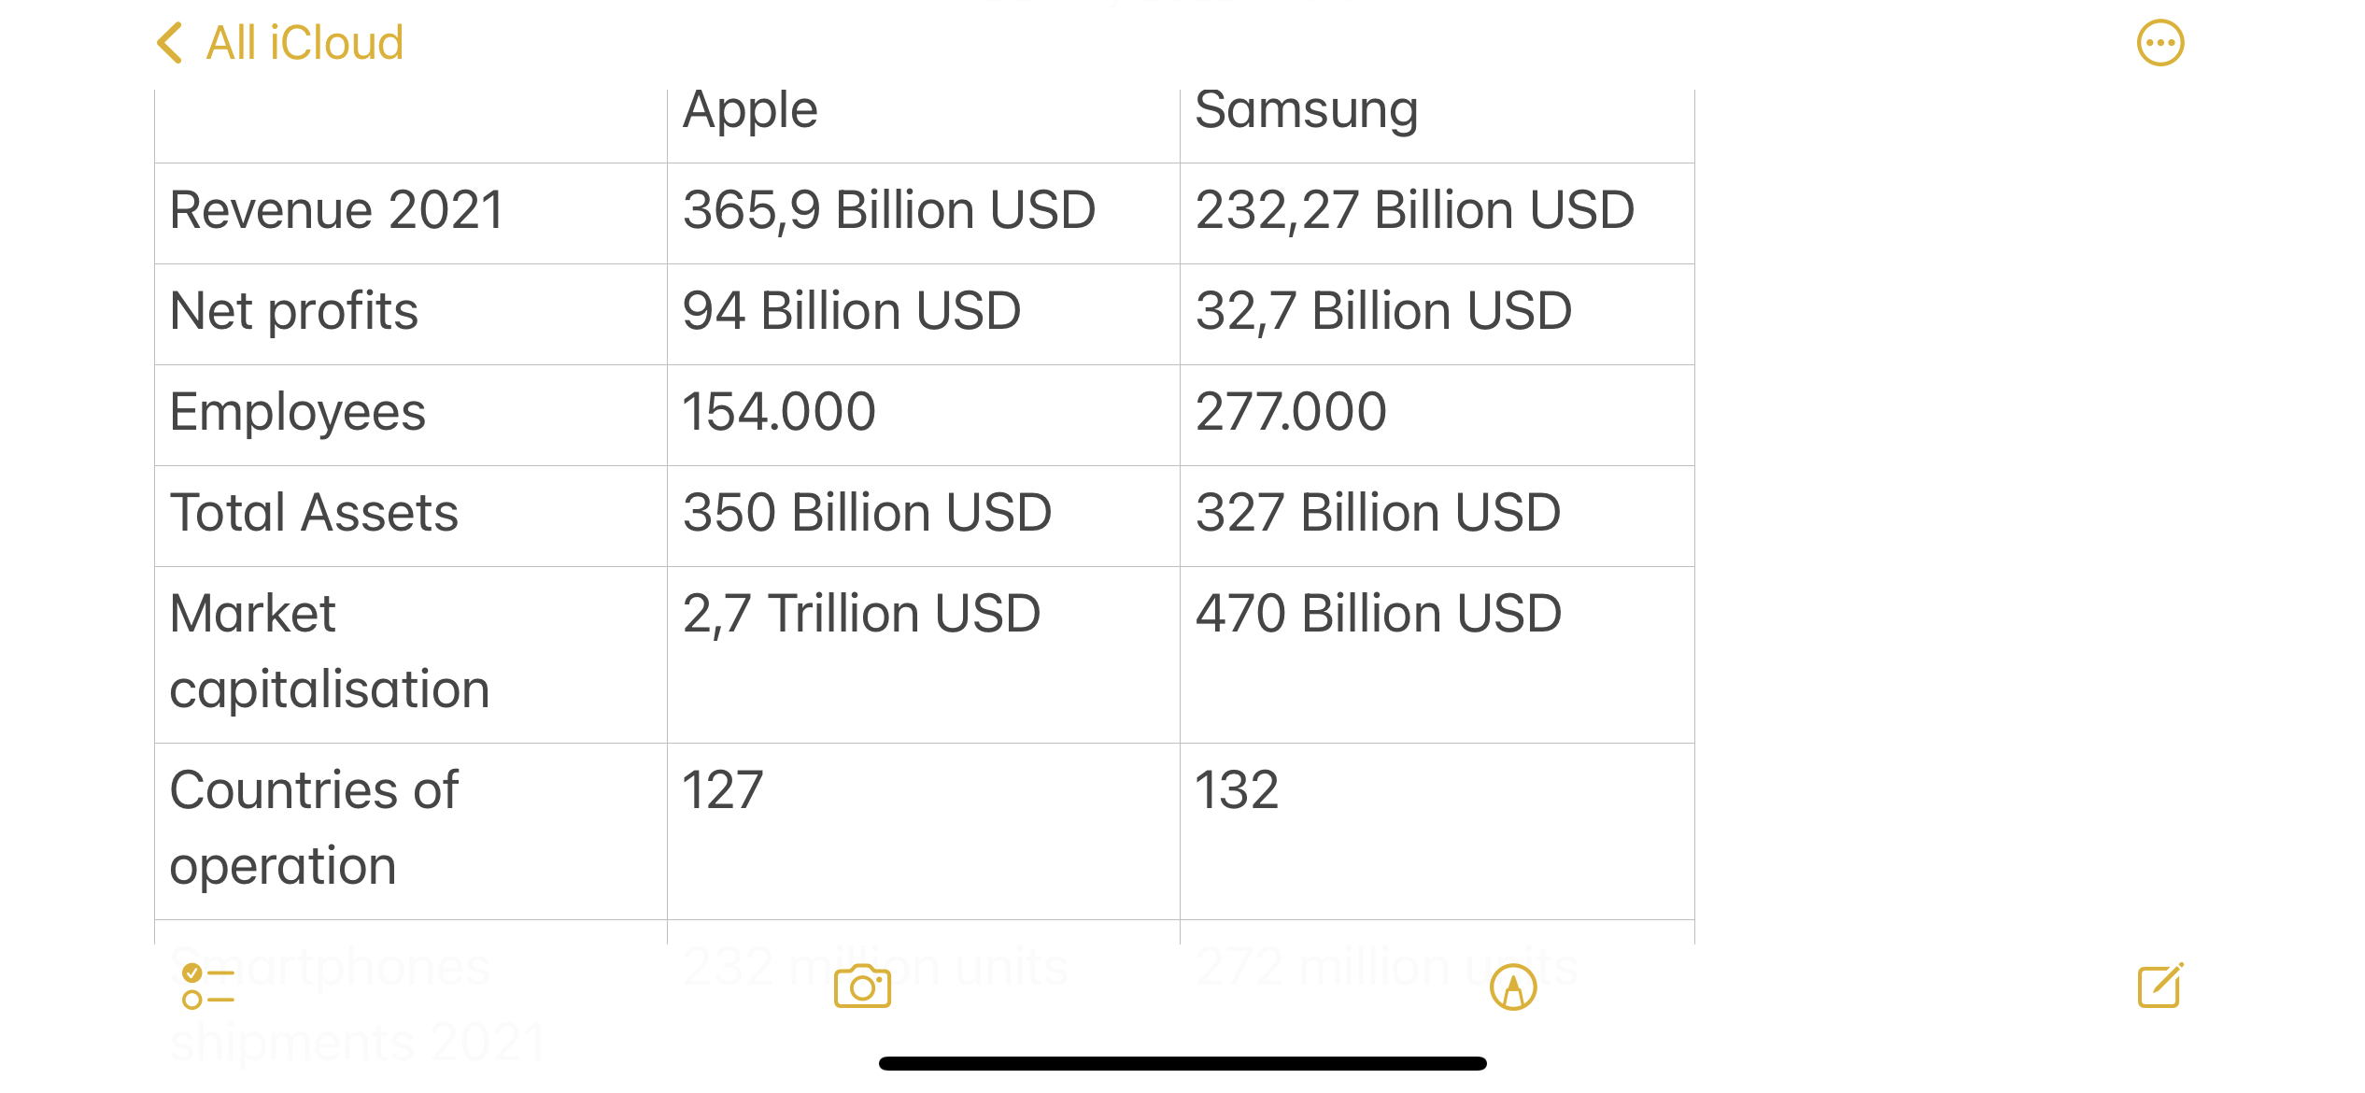Viewport: 2365px width, 1093px height.
Task: Open the more options ellipsis menu
Action: 2160,43
